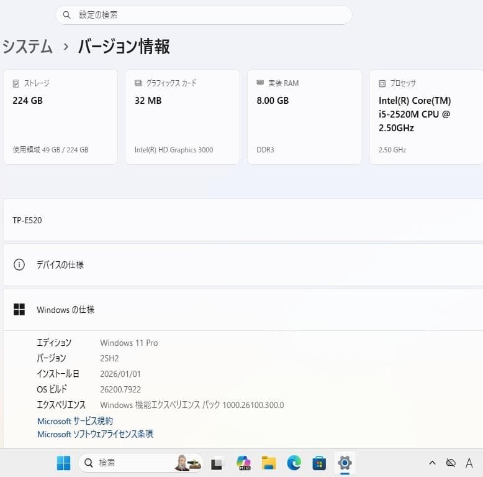
Task: Click the OneDrive cloud tray icon
Action: tap(451, 463)
